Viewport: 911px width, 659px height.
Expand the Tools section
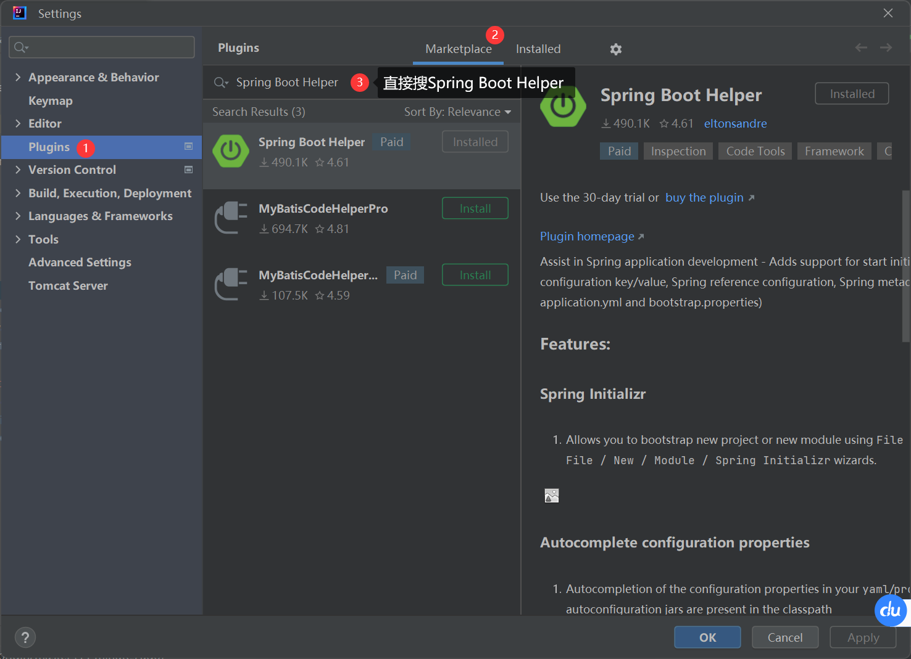point(18,239)
